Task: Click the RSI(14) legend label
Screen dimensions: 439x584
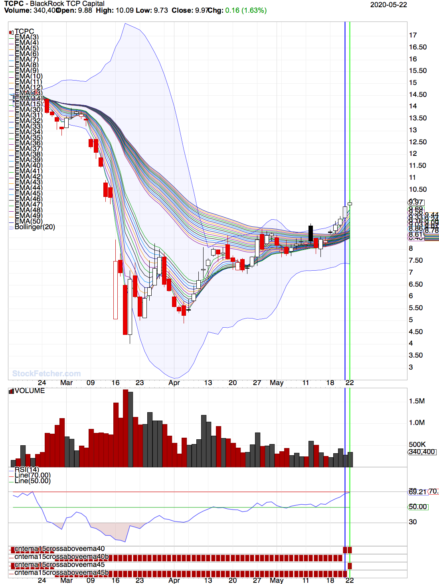Action: [x=24, y=470]
